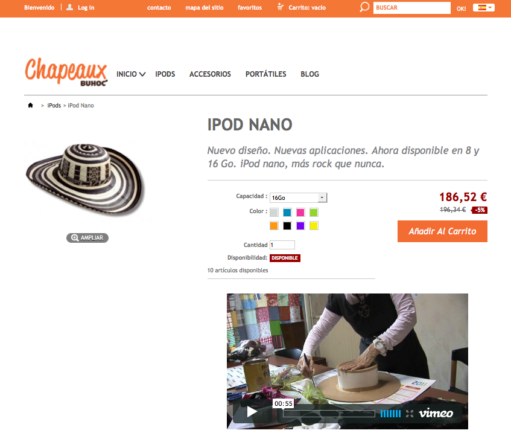
Task: Click the shopping cart icon
Action: pos(281,7)
